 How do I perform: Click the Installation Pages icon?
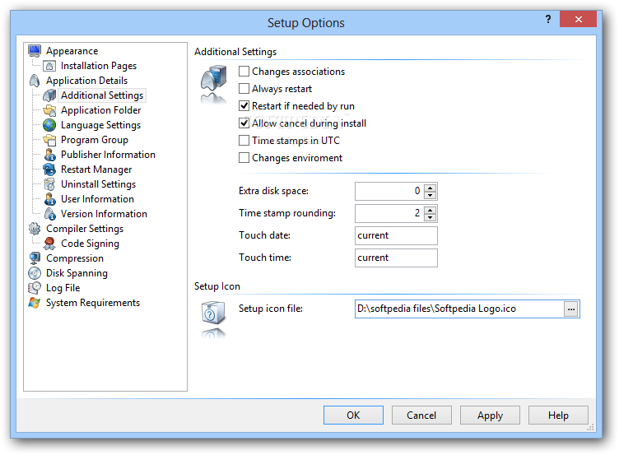(x=49, y=66)
